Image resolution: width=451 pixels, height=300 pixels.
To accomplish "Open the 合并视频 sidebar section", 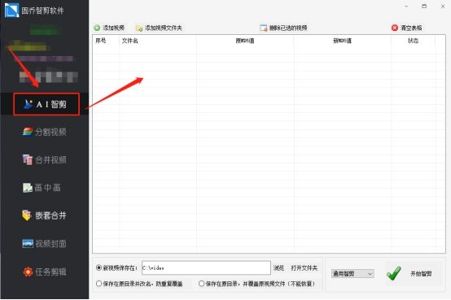I will tap(45, 159).
